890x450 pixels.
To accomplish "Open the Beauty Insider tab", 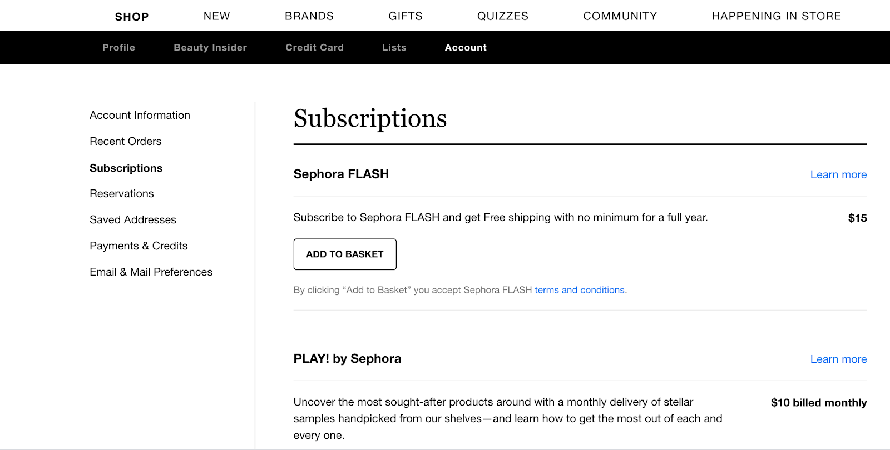I will tap(210, 48).
